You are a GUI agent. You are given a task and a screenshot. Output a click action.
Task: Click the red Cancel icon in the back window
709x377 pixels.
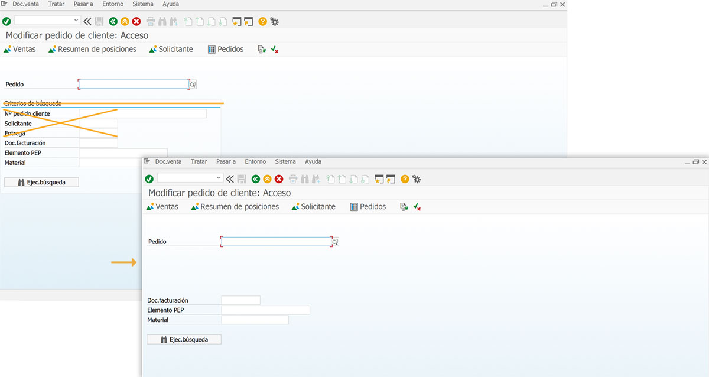coord(136,22)
